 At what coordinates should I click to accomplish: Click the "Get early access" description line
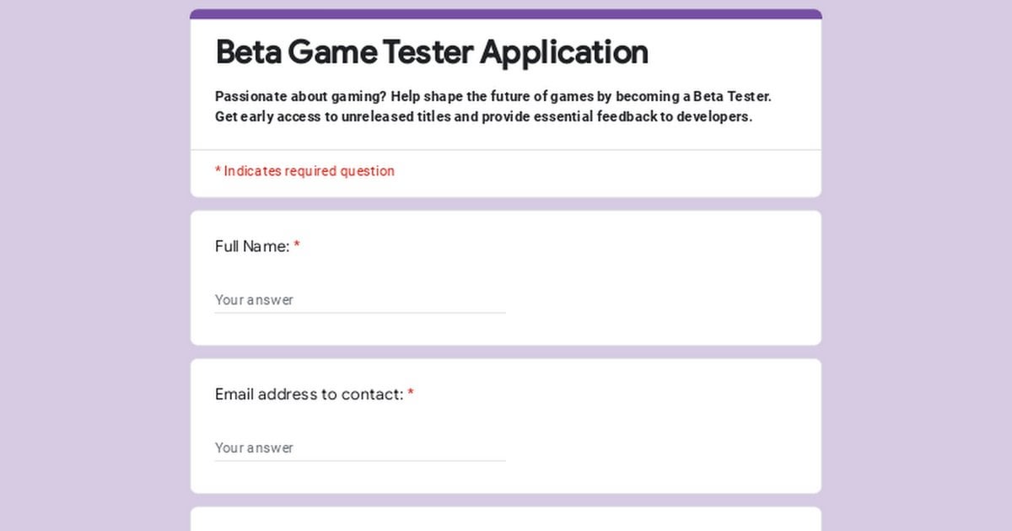(x=483, y=116)
